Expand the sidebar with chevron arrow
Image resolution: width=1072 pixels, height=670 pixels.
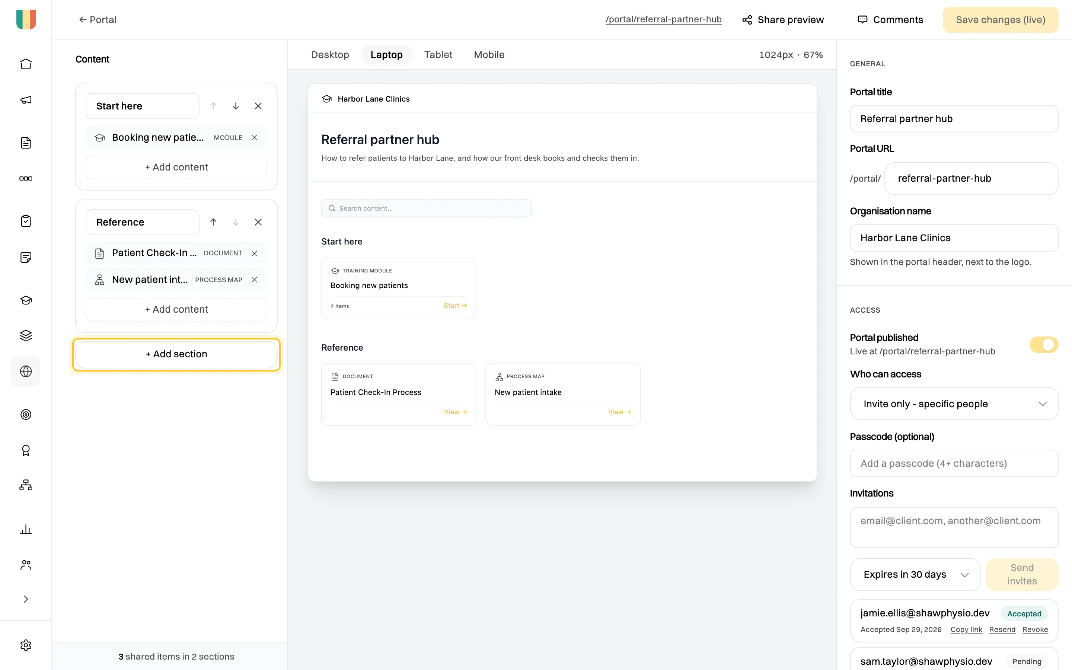coord(26,599)
